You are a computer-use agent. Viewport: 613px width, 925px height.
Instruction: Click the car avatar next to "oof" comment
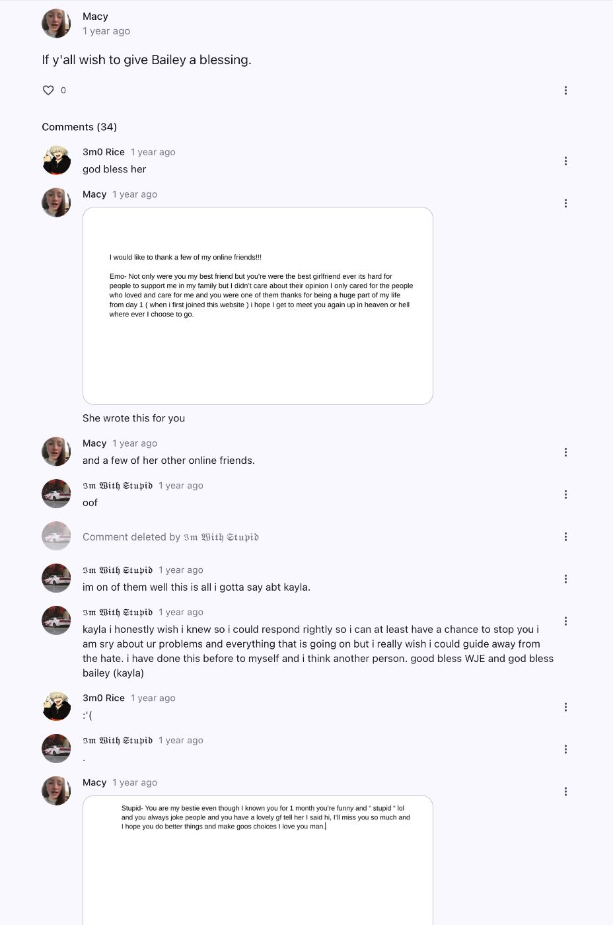56,494
